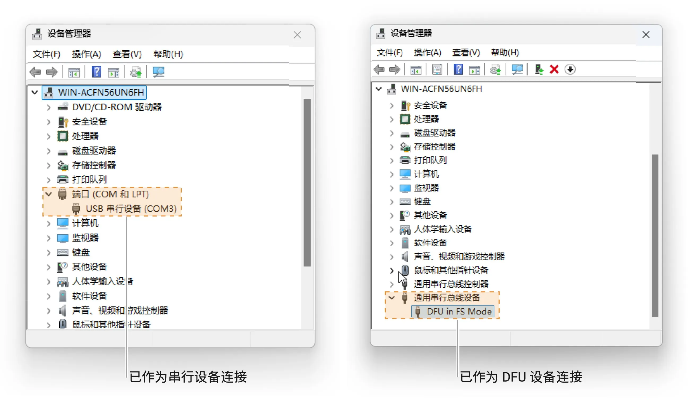This screenshot has width=691, height=407.
Task: Collapse 通用串行总线设备 node
Action: click(392, 298)
